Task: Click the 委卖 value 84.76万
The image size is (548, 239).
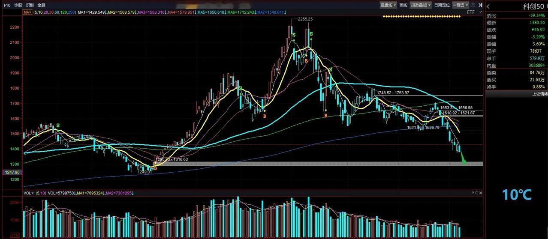Action: 537,73
